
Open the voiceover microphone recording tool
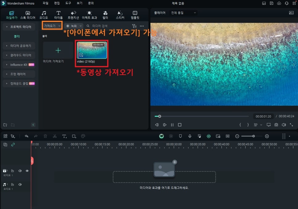[x=190, y=136]
